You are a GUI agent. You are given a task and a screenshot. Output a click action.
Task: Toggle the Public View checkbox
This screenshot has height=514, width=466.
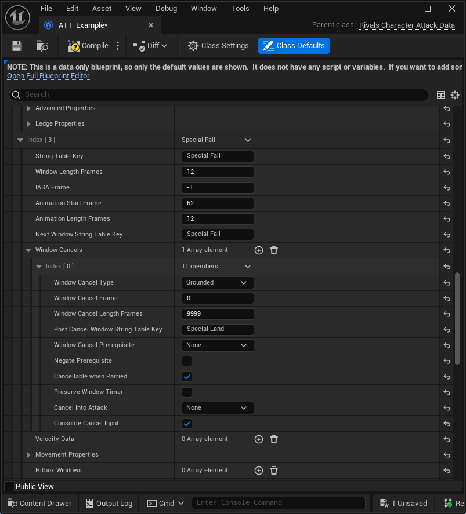pos(9,486)
